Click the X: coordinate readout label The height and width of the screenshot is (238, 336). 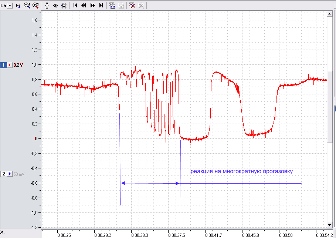click(2, 232)
